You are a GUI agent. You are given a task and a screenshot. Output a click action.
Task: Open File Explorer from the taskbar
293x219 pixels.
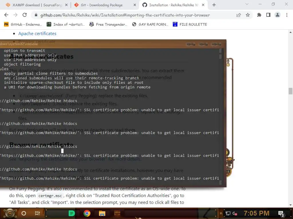pos(102,213)
